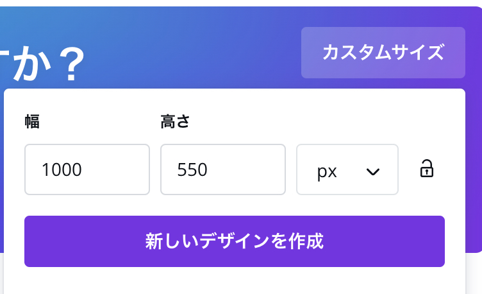Focus the input under the 高さ label
Viewport: 482px width, 294px height.
point(222,169)
